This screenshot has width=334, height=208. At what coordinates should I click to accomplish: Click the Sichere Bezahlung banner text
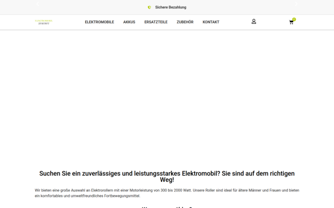click(171, 7)
